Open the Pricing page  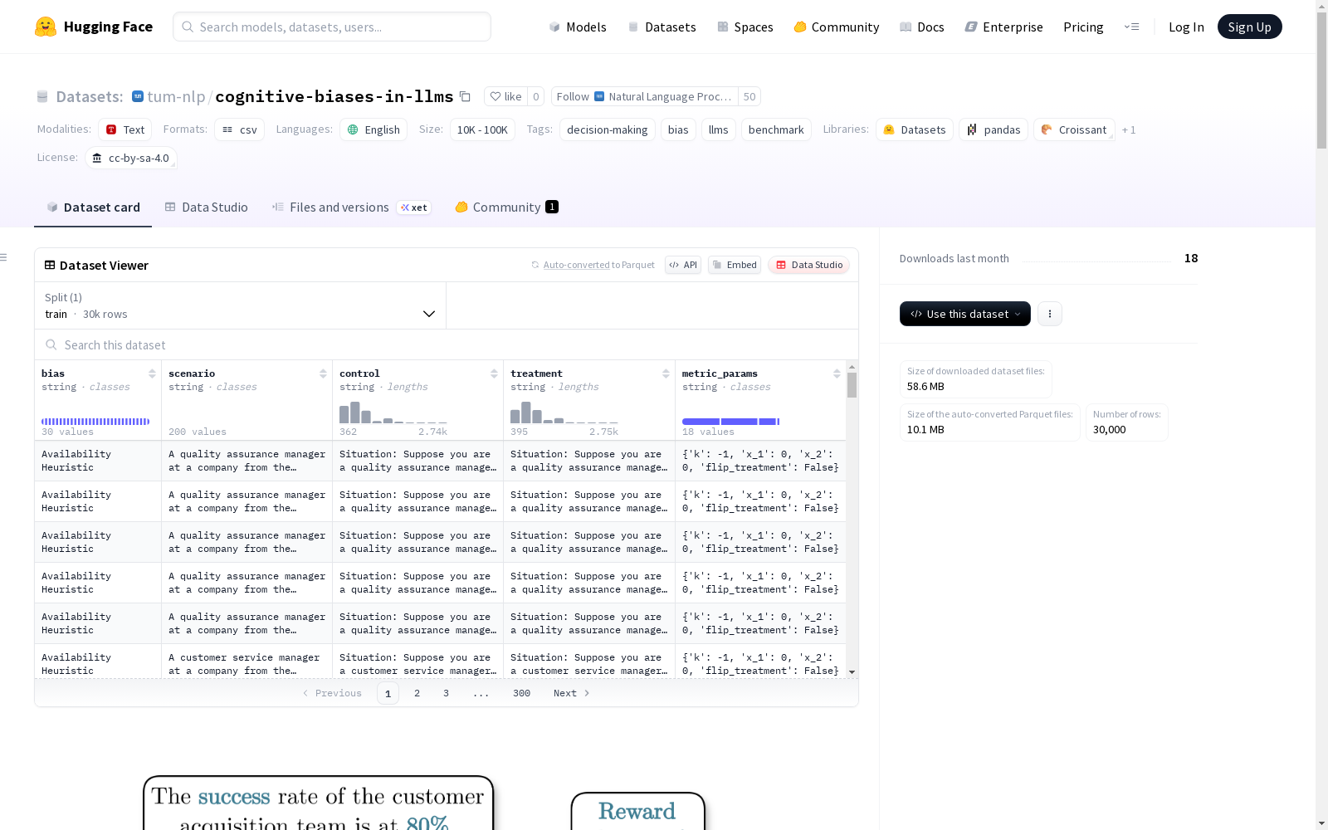1083,27
